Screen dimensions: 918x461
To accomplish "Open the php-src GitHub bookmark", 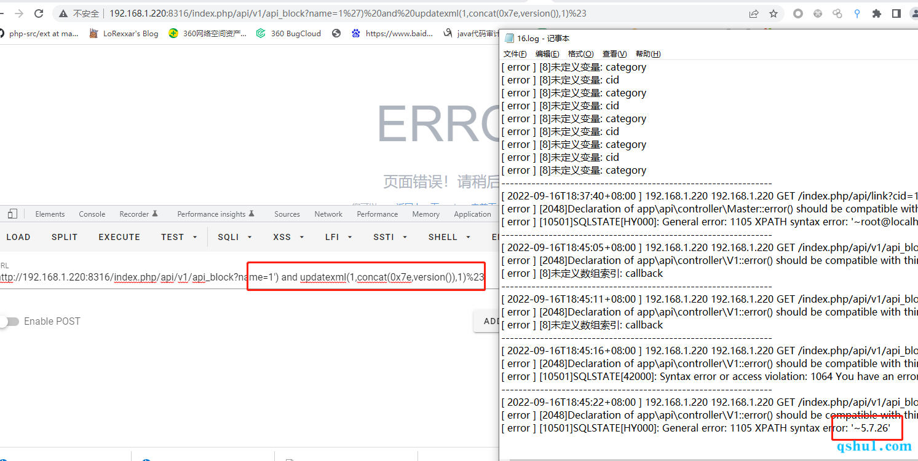I will coord(39,34).
